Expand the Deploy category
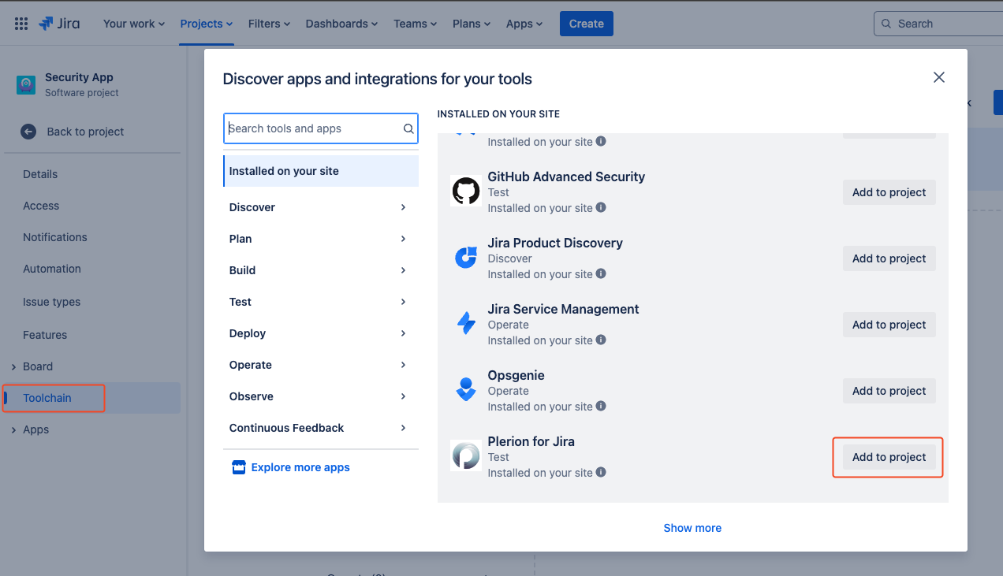 [x=320, y=333]
